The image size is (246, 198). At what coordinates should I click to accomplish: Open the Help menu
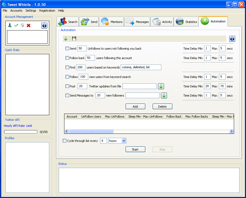(61, 11)
